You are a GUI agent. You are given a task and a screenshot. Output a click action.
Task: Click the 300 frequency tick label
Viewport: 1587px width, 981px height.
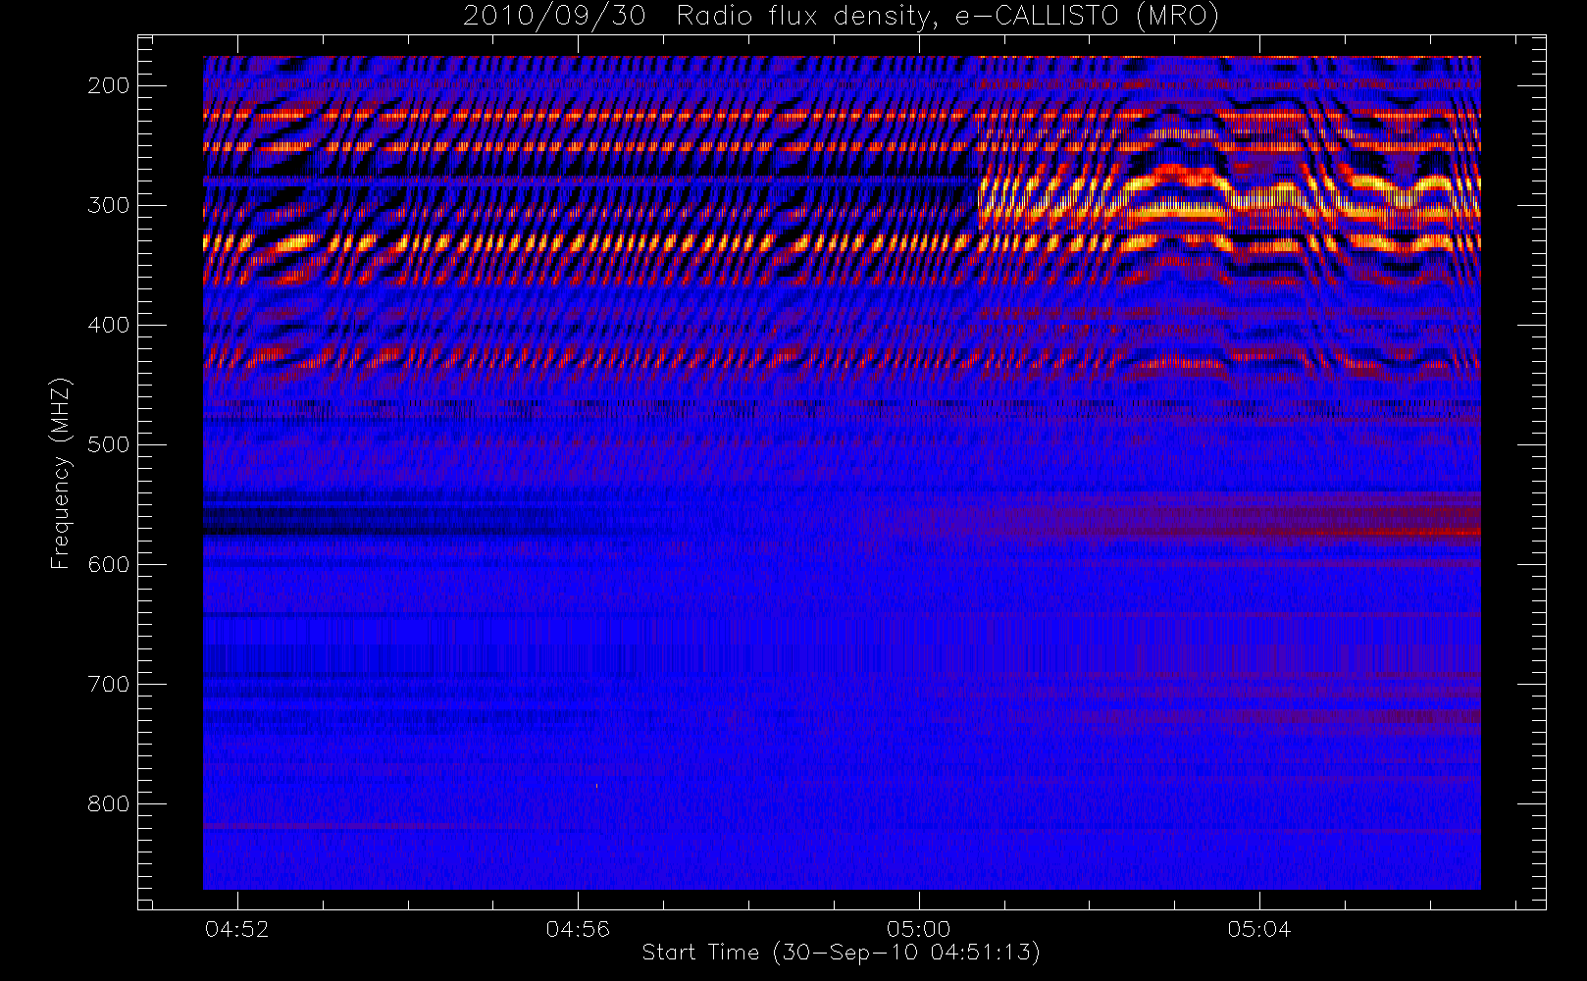click(x=108, y=205)
